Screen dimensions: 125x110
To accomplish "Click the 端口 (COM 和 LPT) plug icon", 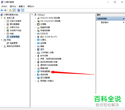I will [38, 37].
